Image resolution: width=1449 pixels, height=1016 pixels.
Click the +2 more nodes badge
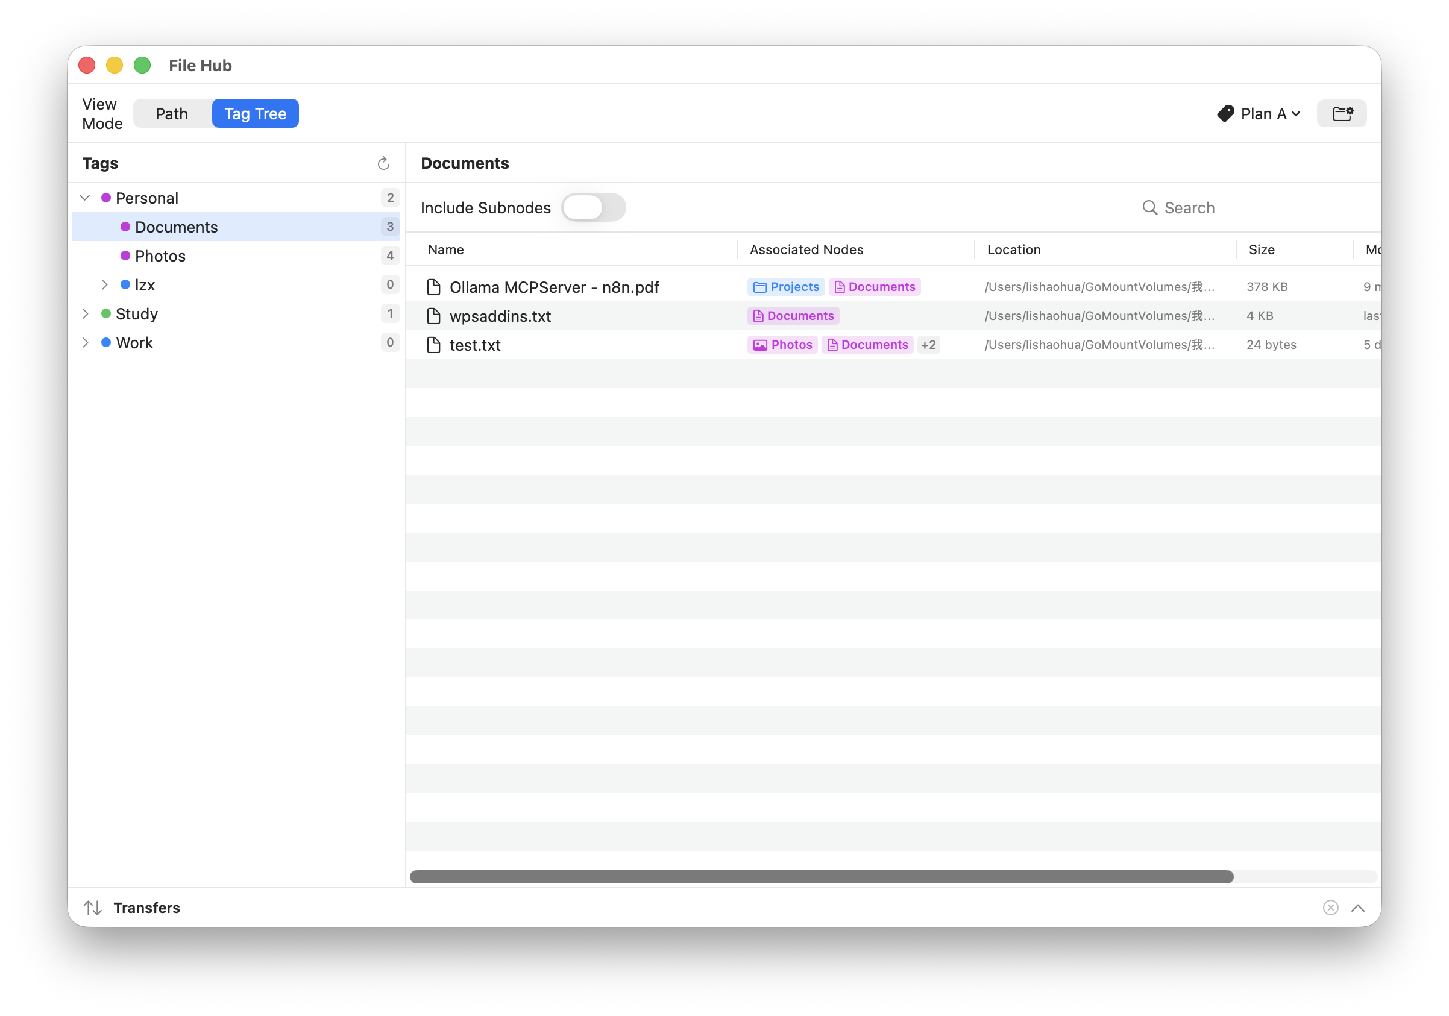tap(928, 345)
